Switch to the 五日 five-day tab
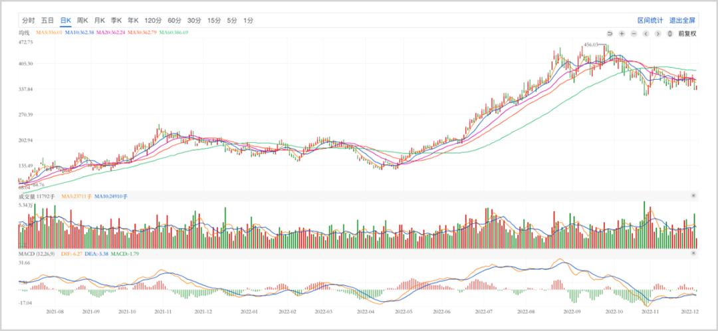The width and height of the screenshot is (718, 331). (47, 20)
